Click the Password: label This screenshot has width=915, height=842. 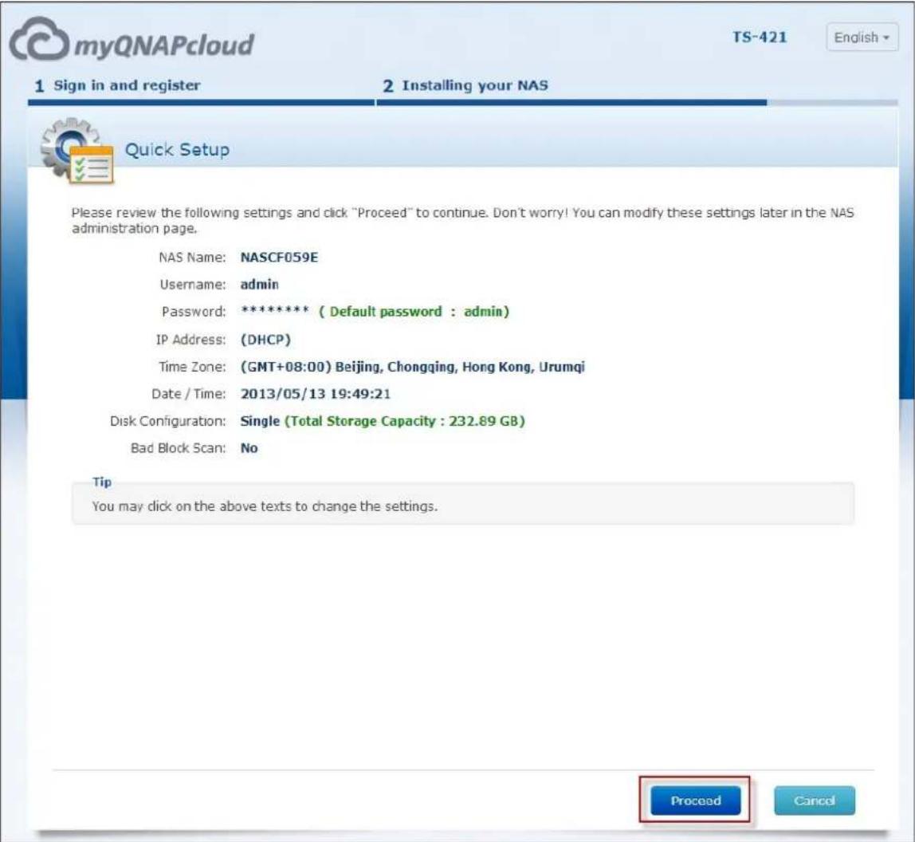(x=194, y=312)
